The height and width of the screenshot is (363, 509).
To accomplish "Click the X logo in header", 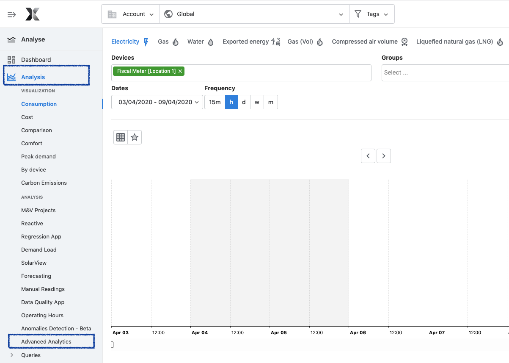I will click(x=33, y=14).
